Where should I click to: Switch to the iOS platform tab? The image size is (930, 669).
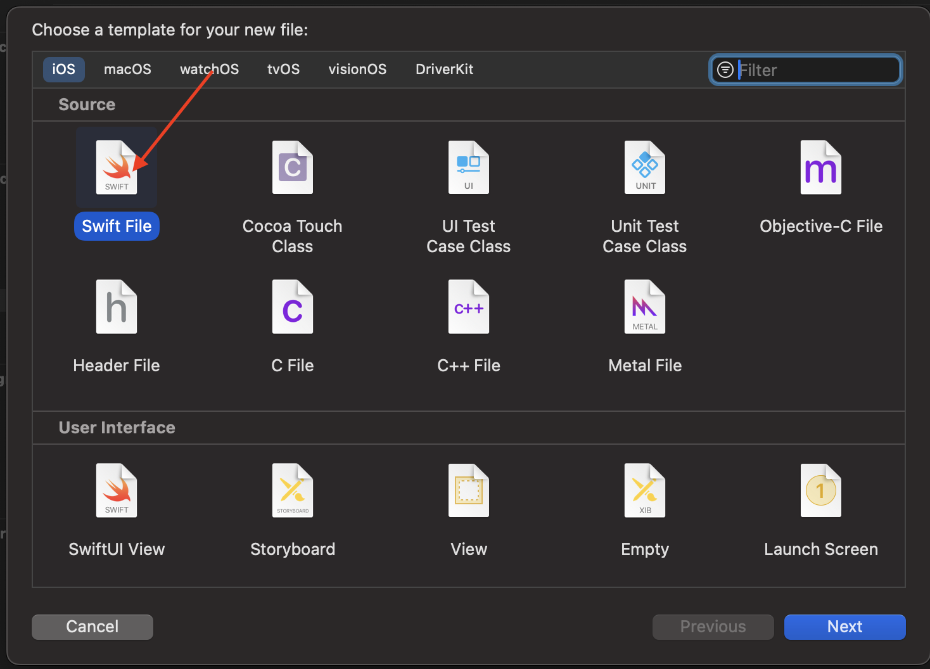click(x=63, y=69)
